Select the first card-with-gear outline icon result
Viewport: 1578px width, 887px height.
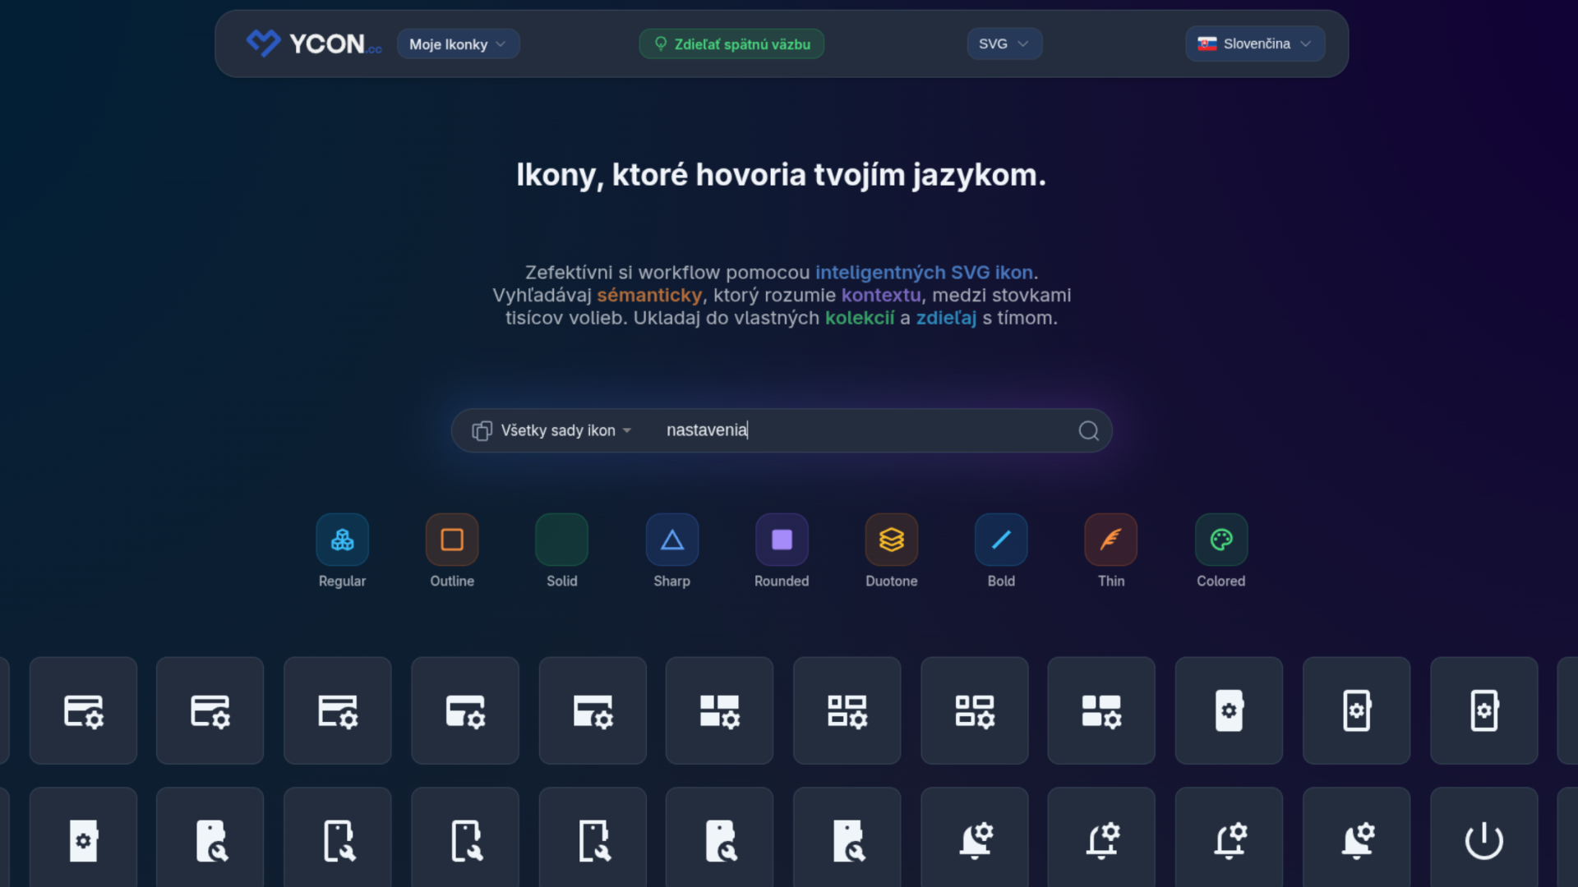[83, 710]
